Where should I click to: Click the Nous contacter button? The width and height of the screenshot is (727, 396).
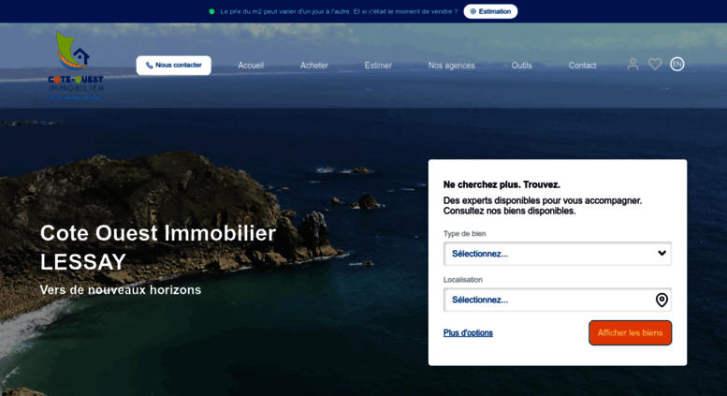click(x=173, y=66)
